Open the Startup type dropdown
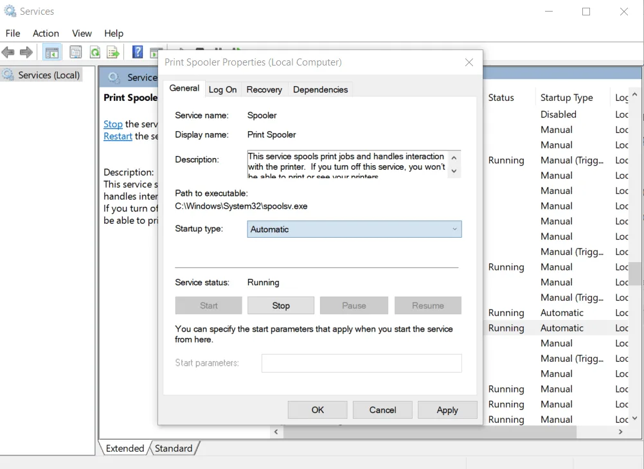 (454, 229)
